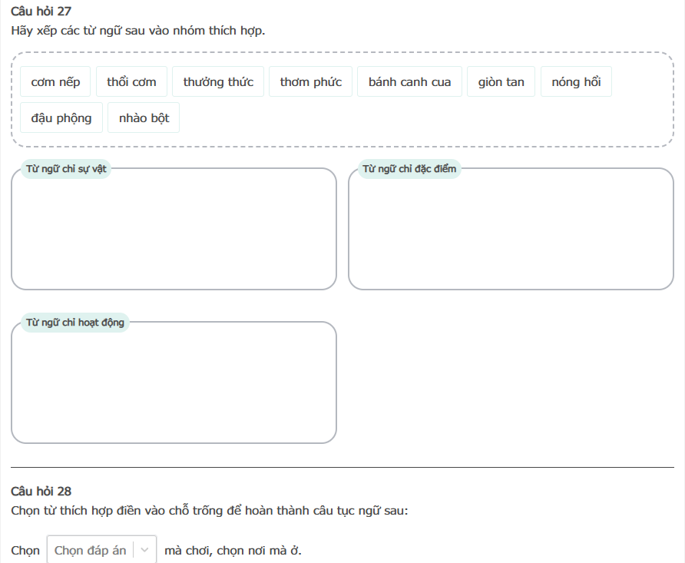Click the 'cơm nếp' word chip
This screenshot has width=685, height=563.
click(x=55, y=82)
